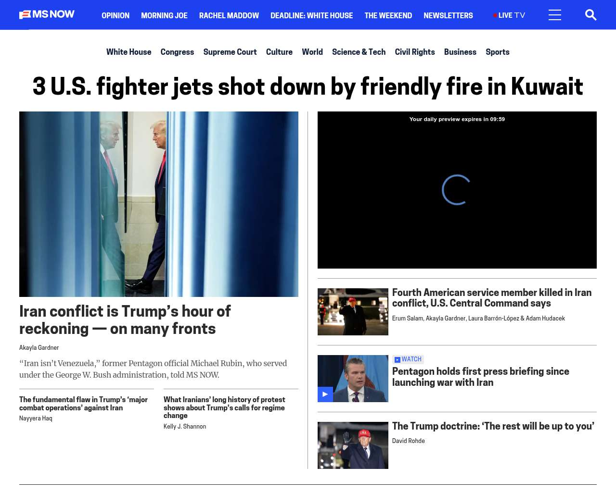This screenshot has height=492, width=616.
Task: Go to the Newsletters section
Action: 448,15
